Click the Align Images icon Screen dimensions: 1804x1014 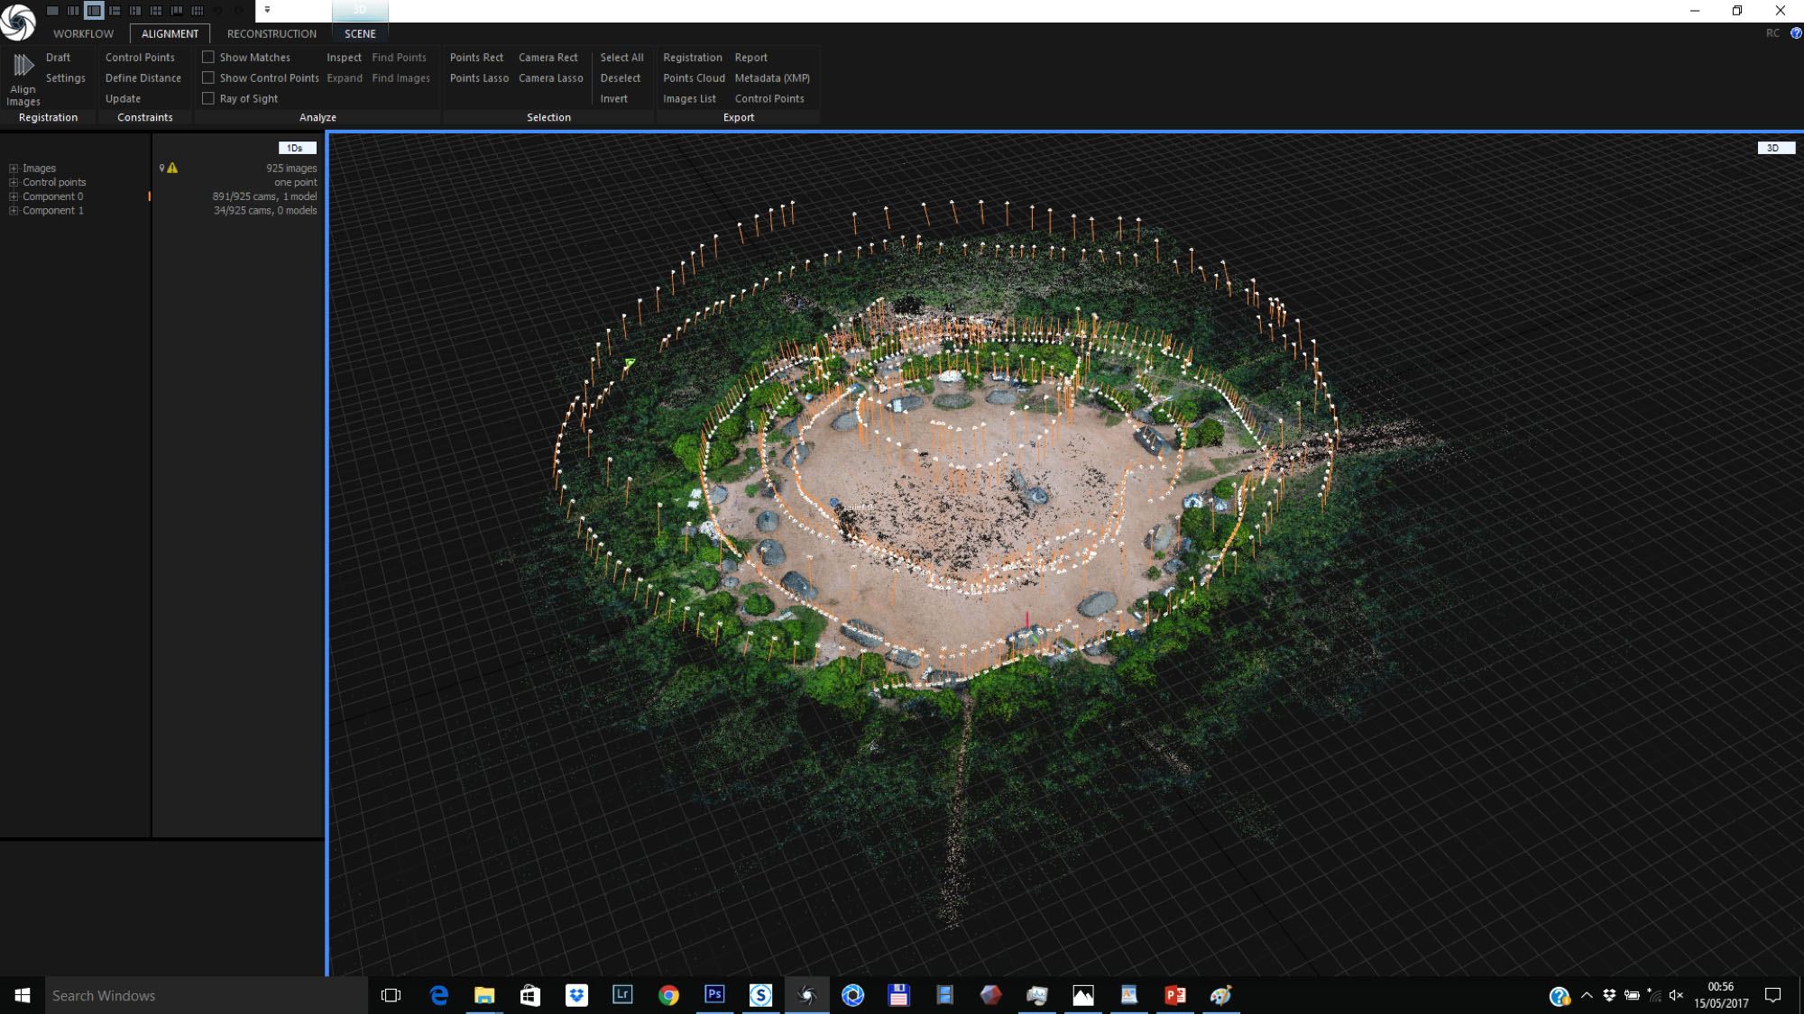pyautogui.click(x=23, y=65)
